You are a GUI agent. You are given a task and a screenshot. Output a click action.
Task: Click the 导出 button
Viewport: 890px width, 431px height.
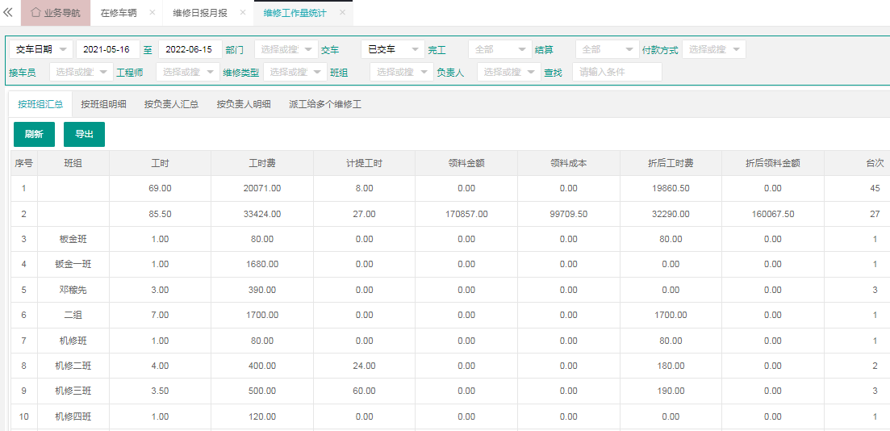click(84, 134)
